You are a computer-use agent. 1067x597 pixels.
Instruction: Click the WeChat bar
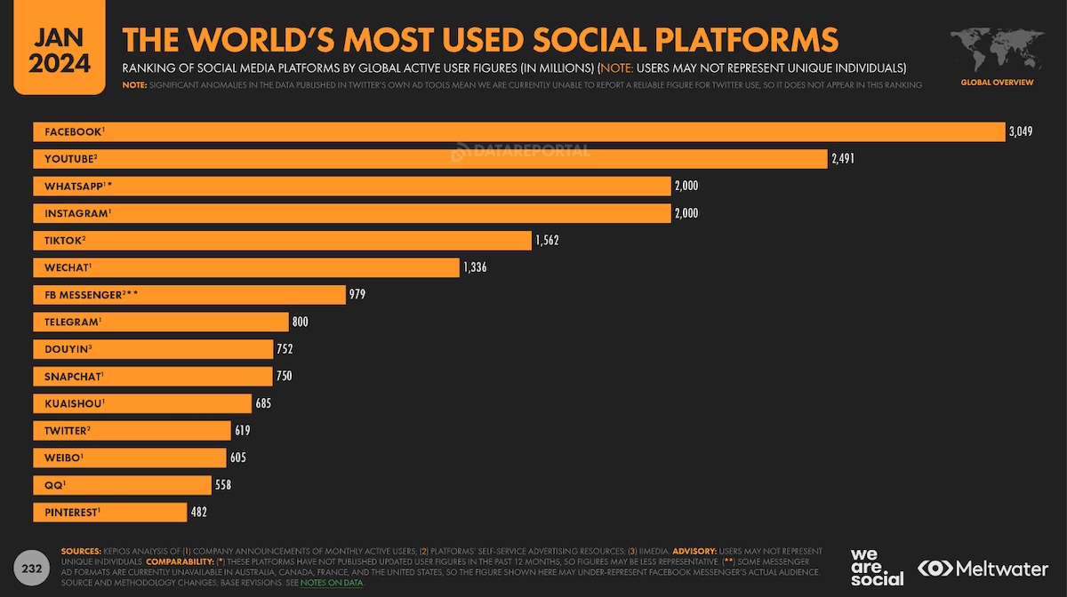click(x=246, y=267)
